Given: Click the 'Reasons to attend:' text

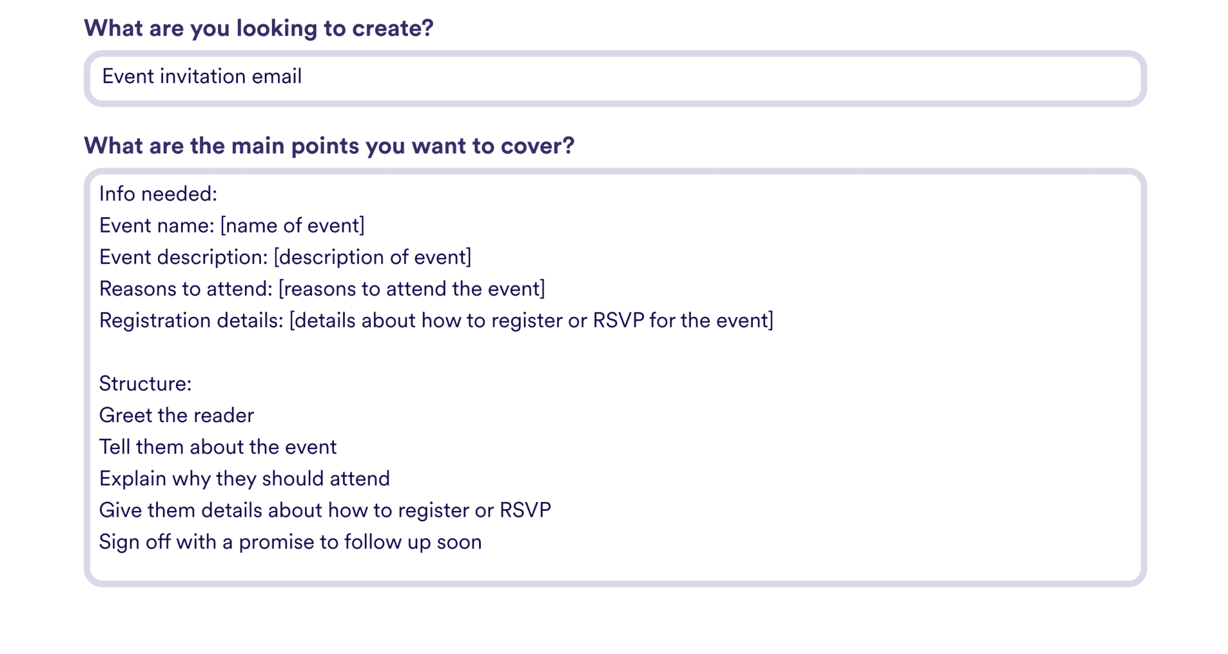Looking at the screenshot, I should point(186,289).
